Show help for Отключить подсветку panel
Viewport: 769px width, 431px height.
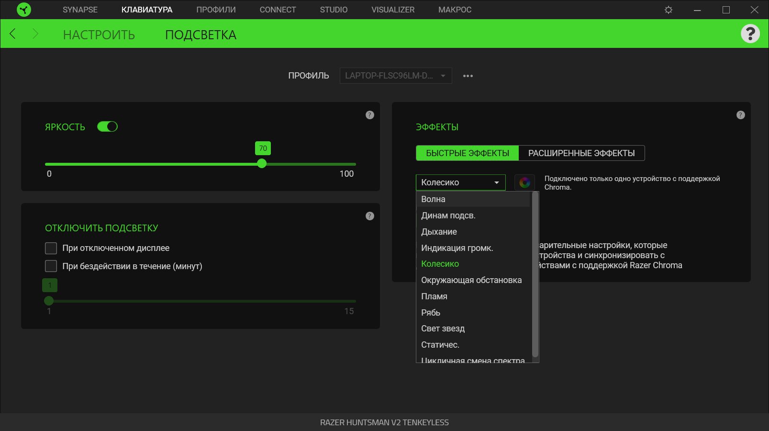[x=369, y=216]
